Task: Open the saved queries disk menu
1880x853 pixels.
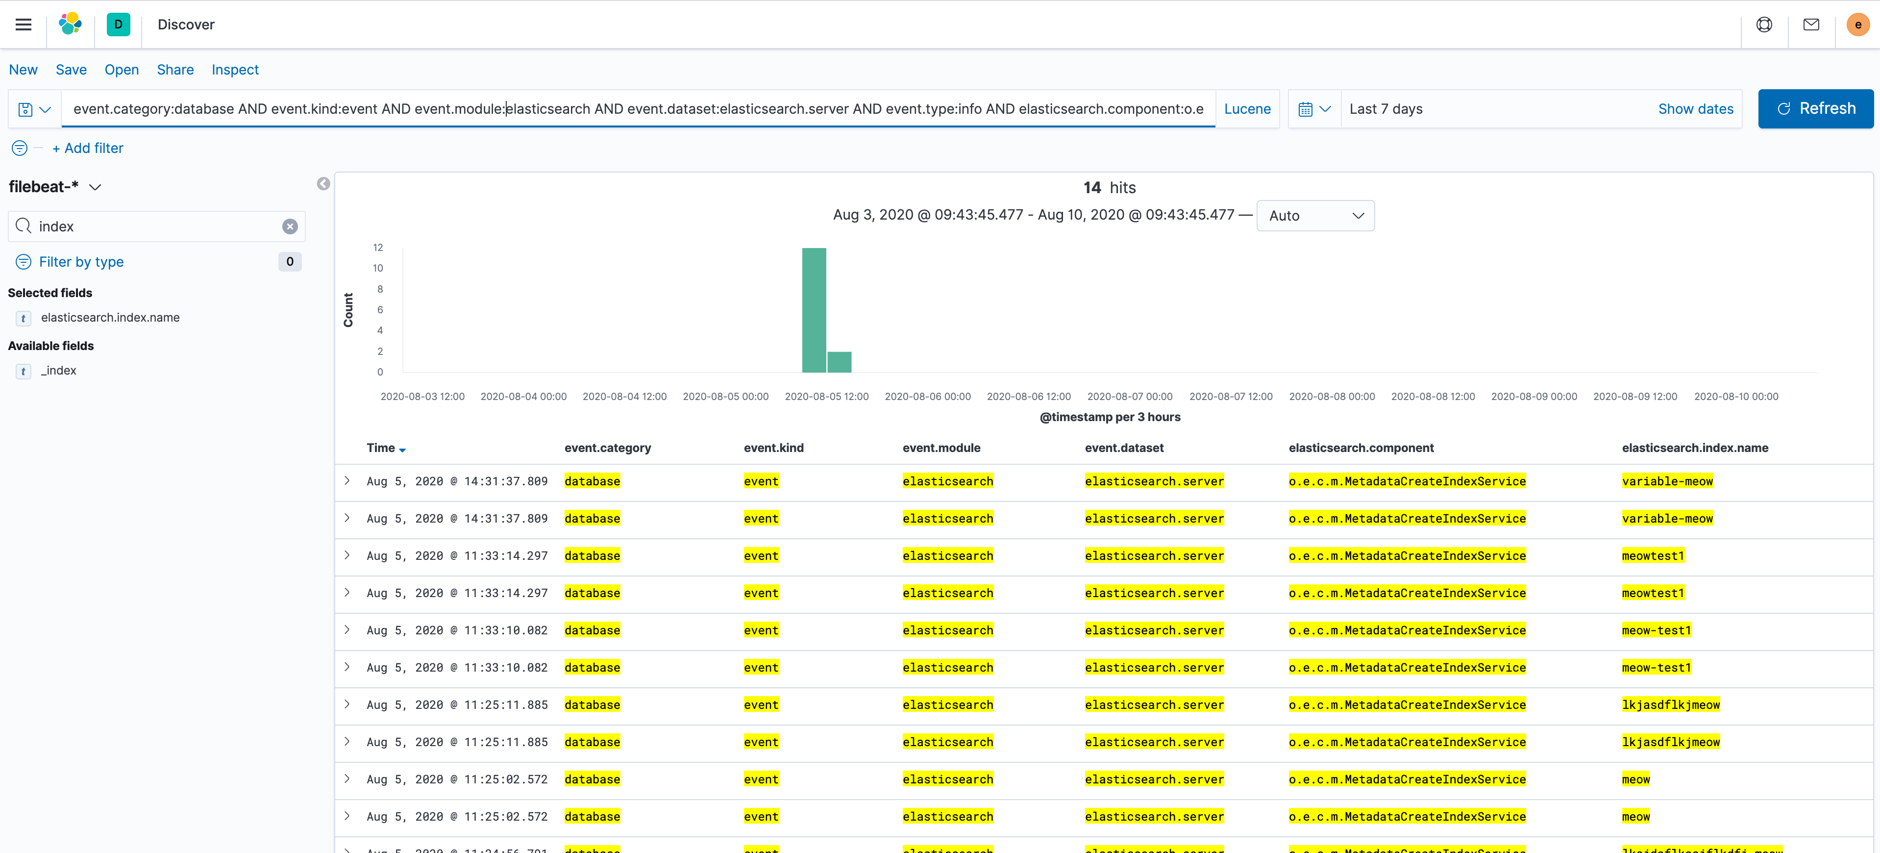Action: pos(34,109)
